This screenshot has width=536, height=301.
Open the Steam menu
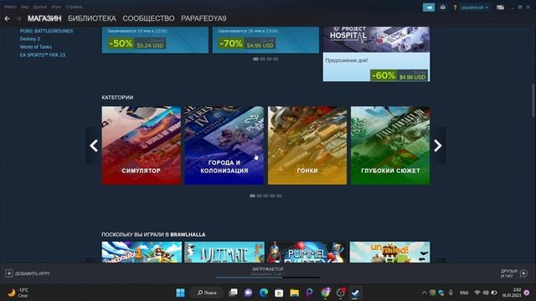click(x=10, y=7)
